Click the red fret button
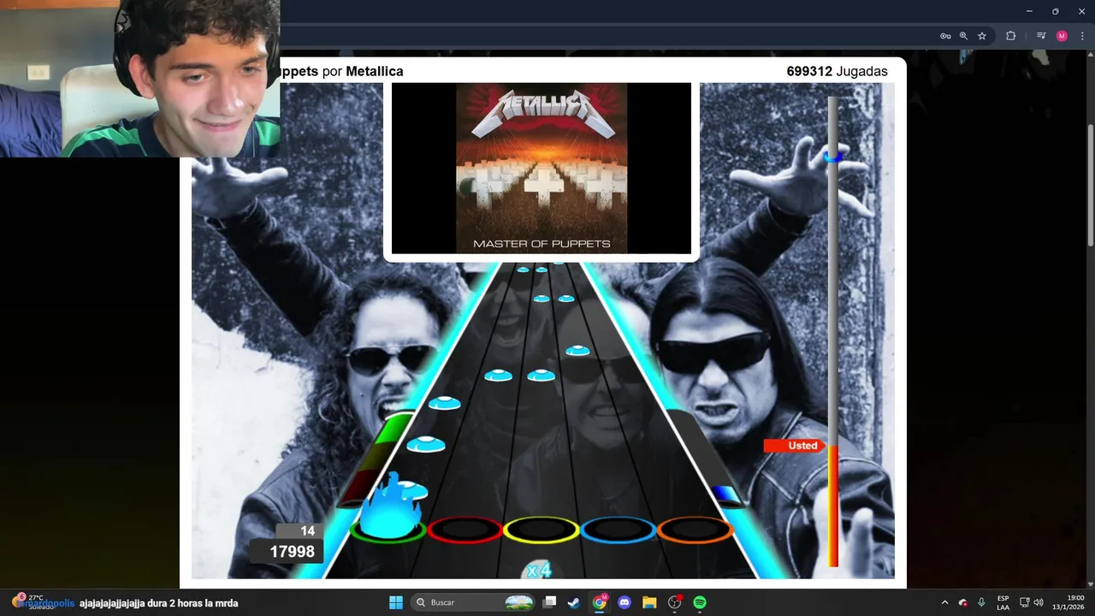Viewport: 1095px width, 616px height. pyautogui.click(x=465, y=530)
